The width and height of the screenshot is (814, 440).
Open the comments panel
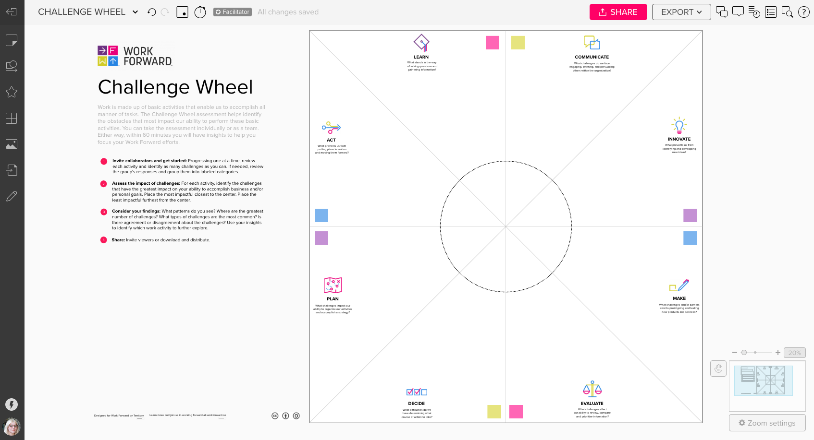coord(738,12)
